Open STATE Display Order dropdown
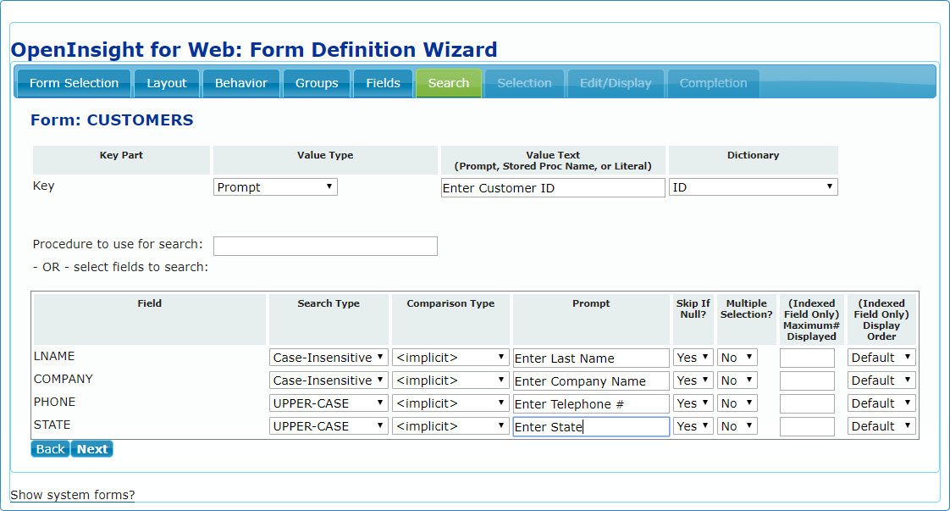Screen dimensions: 950x511 [881, 426]
